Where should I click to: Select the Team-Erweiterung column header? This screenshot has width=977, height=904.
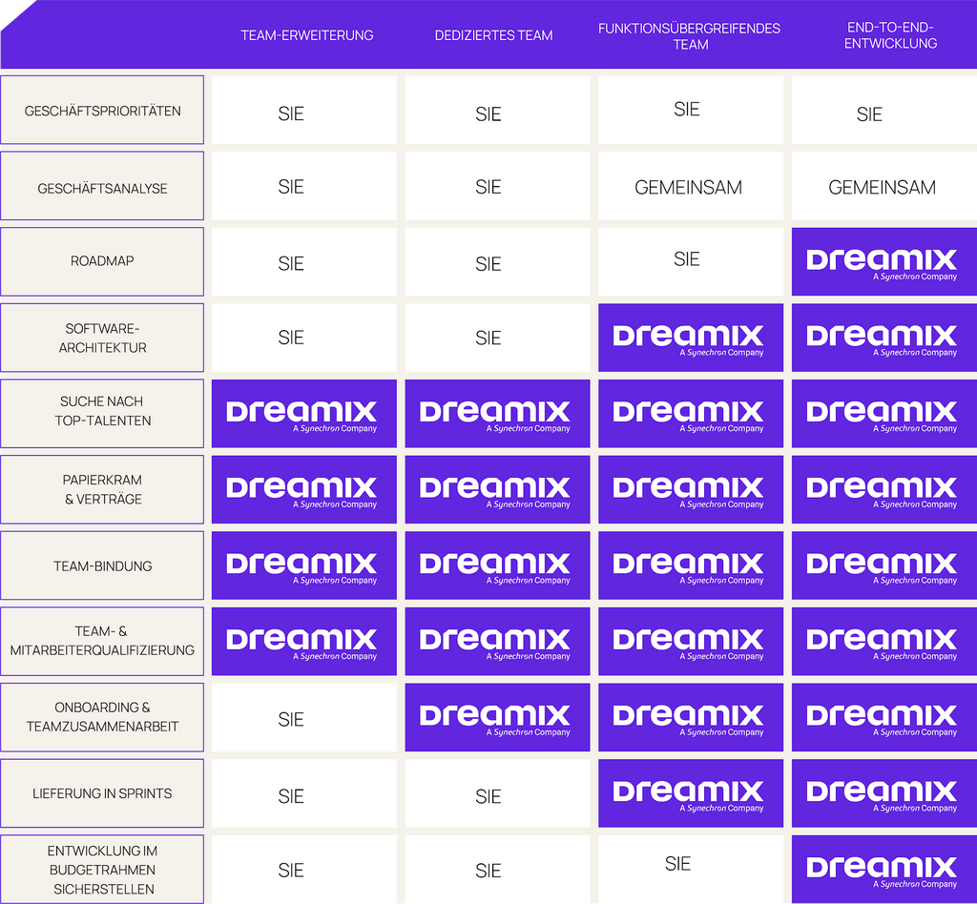point(306,35)
